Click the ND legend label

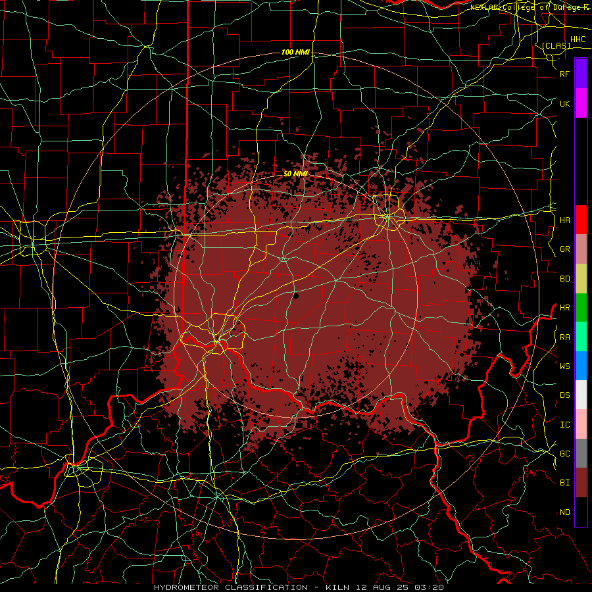[x=564, y=512]
